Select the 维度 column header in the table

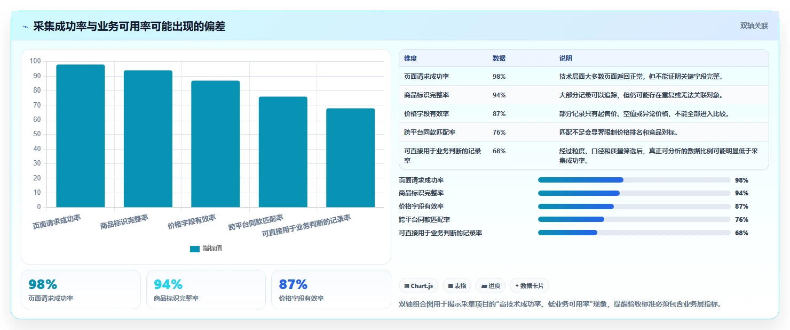coord(410,59)
